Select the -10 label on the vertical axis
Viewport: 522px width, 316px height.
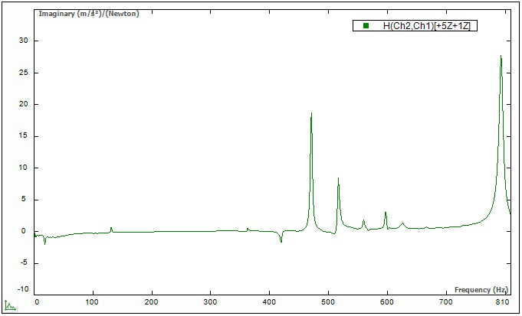click(x=22, y=289)
